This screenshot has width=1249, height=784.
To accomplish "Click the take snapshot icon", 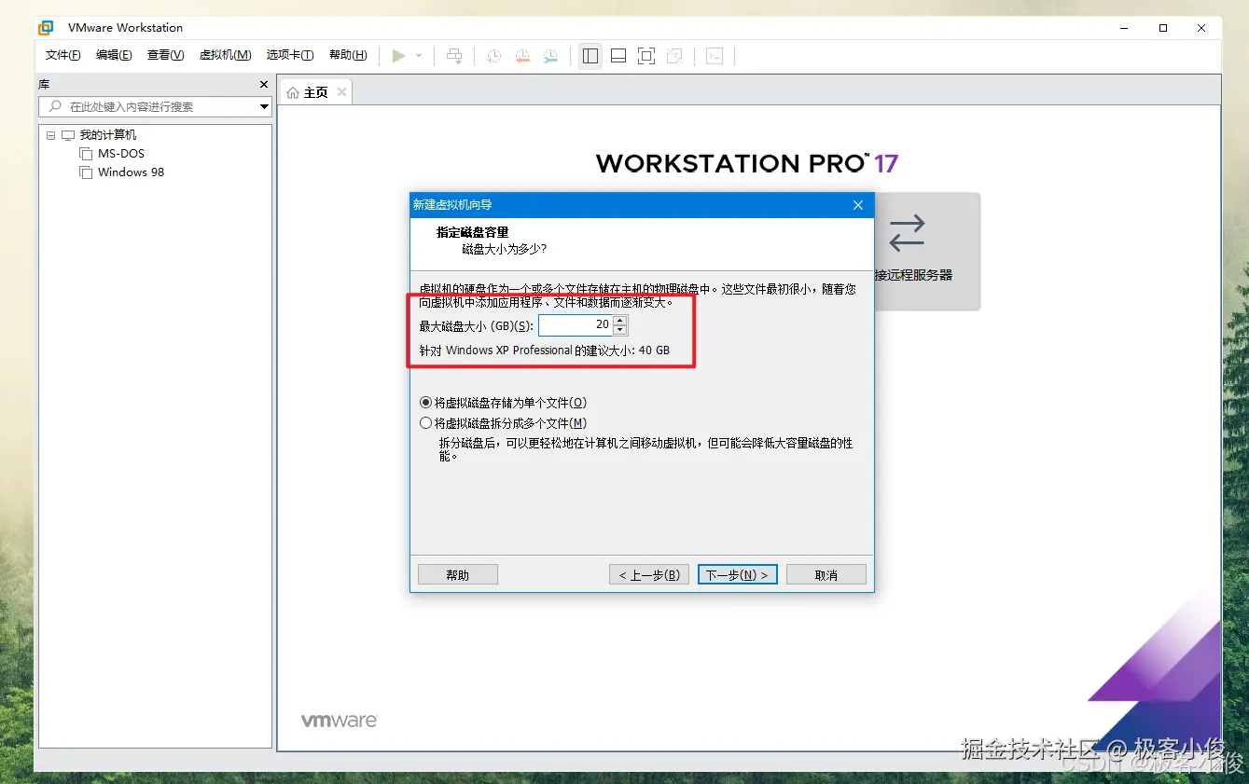I will pyautogui.click(x=494, y=56).
